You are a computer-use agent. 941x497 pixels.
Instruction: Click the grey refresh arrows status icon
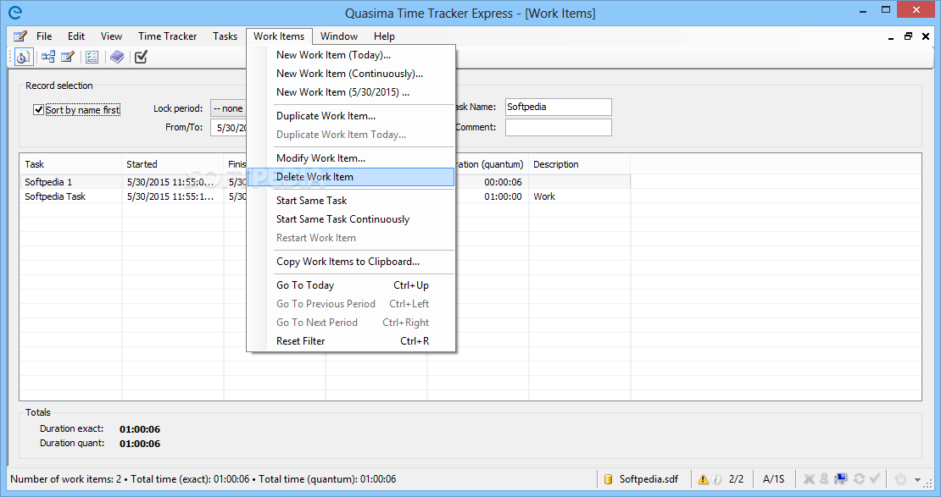(x=859, y=478)
